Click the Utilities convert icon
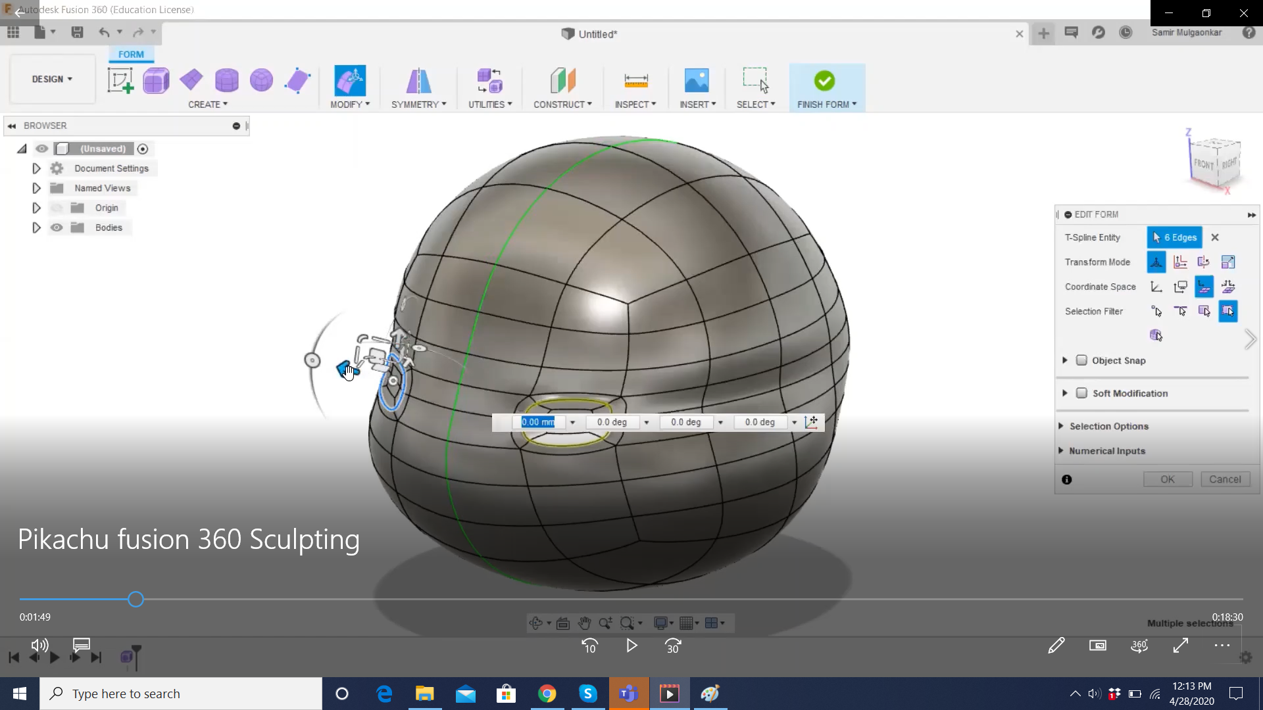The image size is (1263, 710). coord(490,81)
